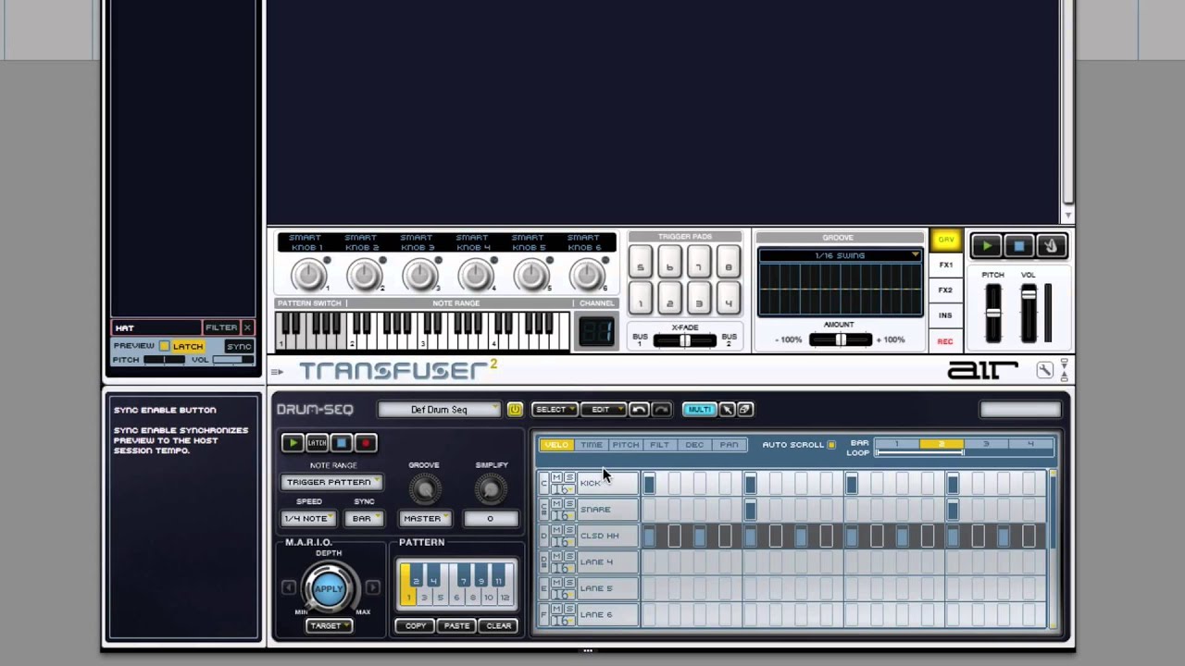
Task: Open the 1/16 SWING groove dropdown
Action: [840, 255]
